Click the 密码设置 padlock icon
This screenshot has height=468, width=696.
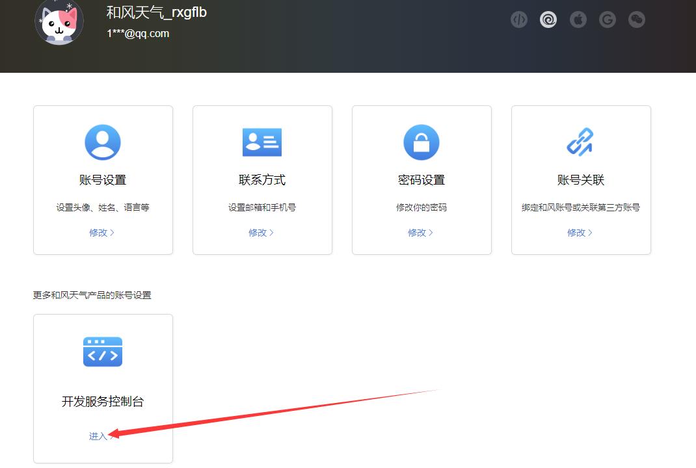point(422,142)
